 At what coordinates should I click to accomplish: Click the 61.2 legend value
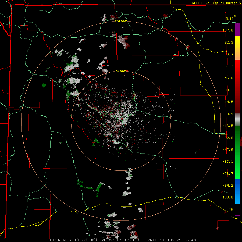pyautogui.click(x=229, y=66)
